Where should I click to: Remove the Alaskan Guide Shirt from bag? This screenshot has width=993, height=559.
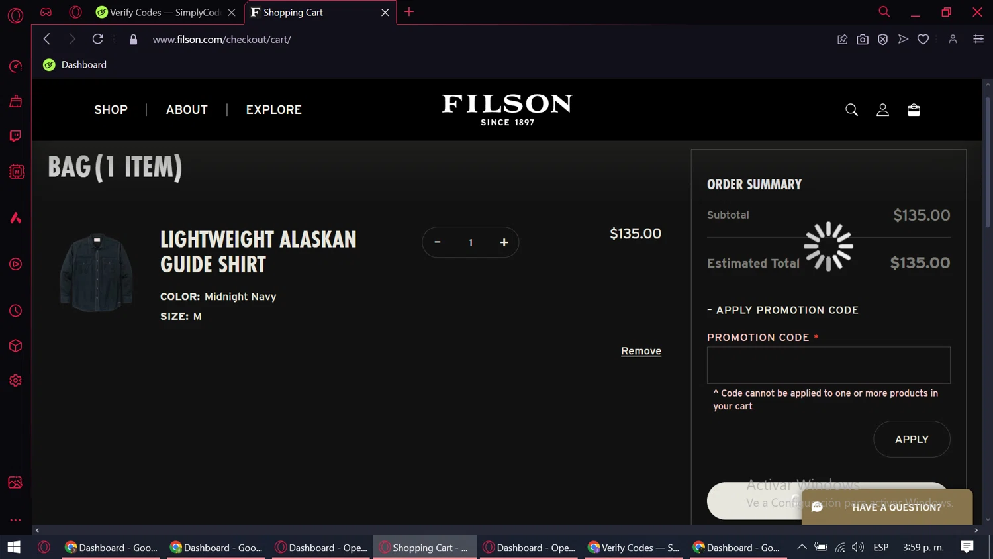[x=641, y=351]
